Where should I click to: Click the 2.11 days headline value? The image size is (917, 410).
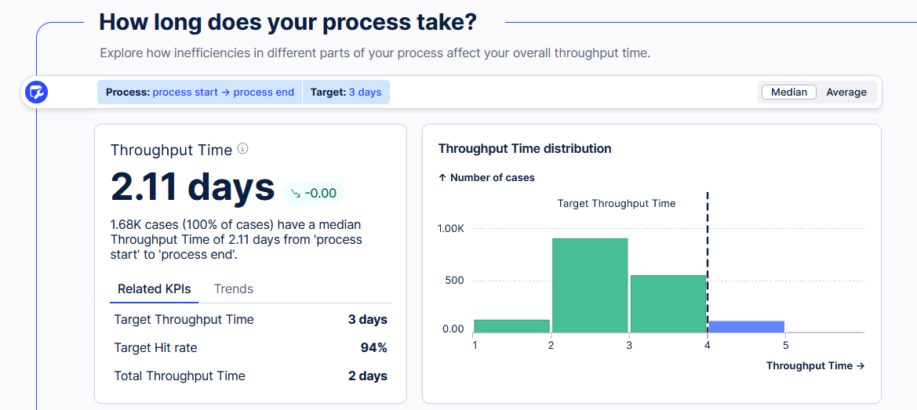click(x=192, y=187)
